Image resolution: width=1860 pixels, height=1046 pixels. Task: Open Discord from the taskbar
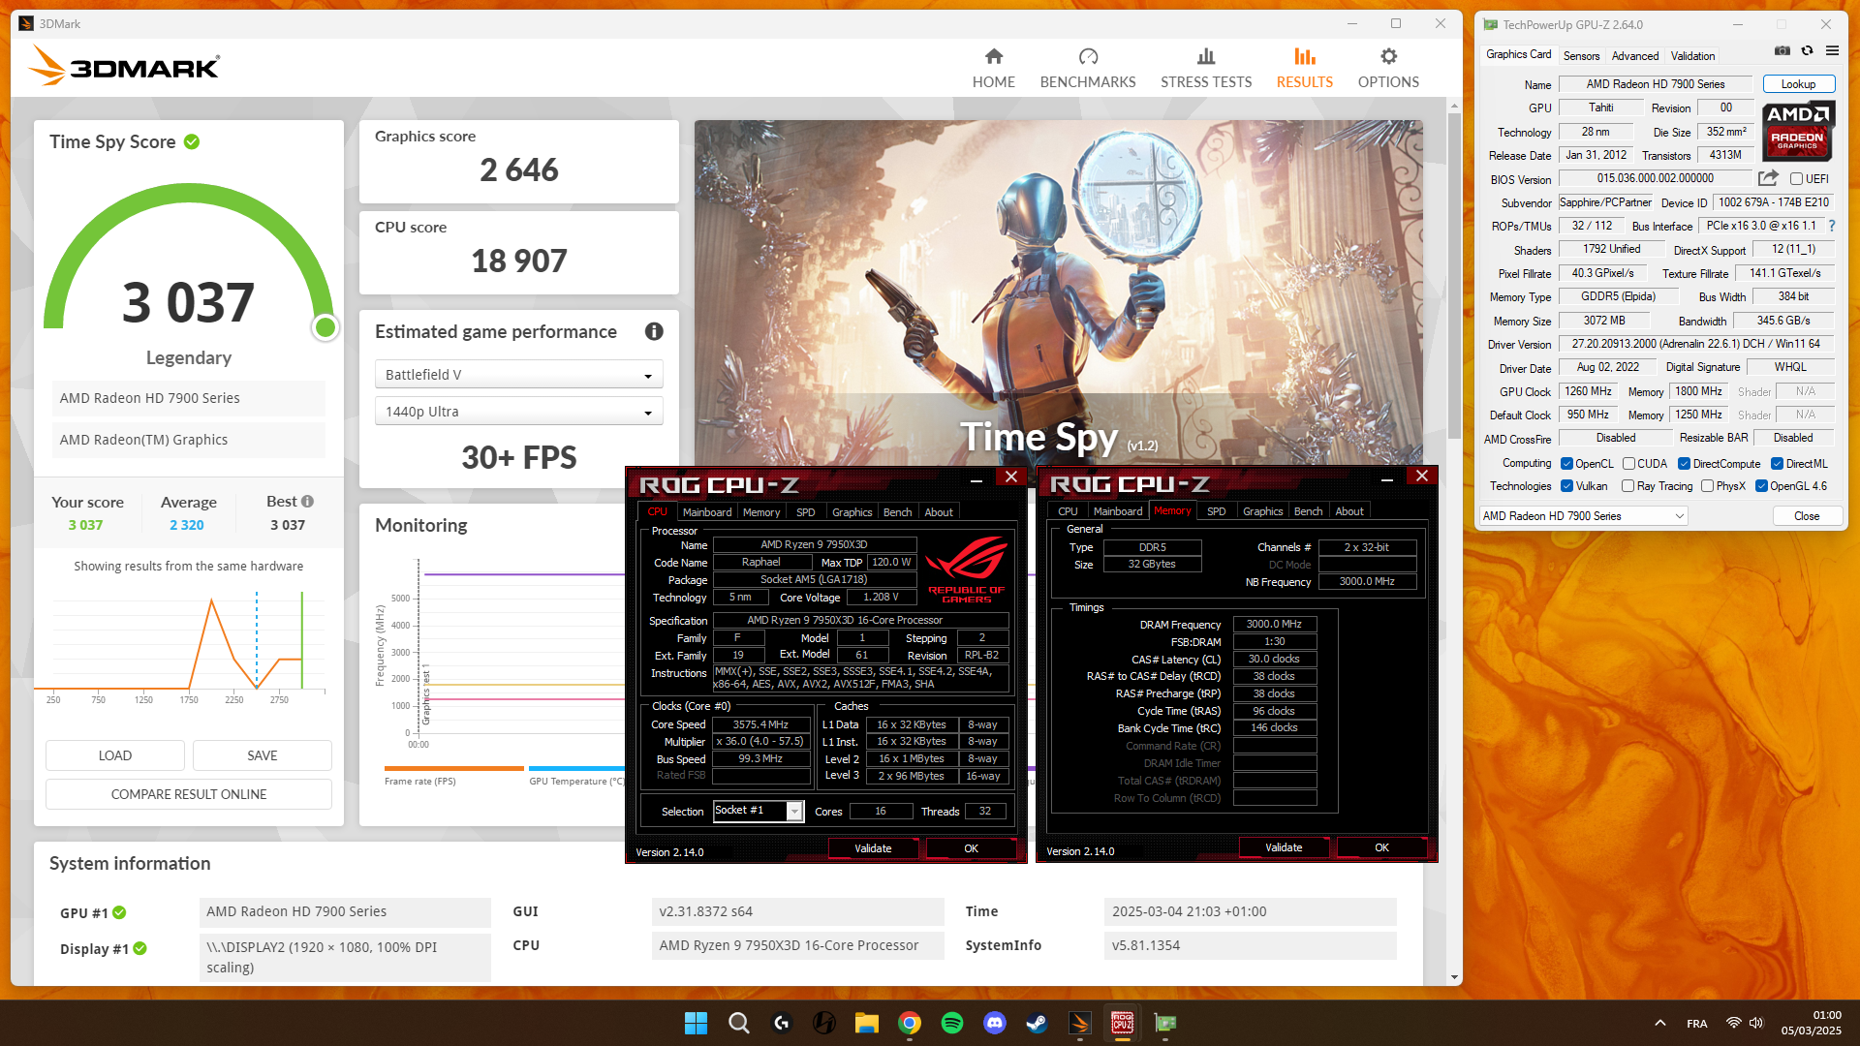(x=995, y=1023)
